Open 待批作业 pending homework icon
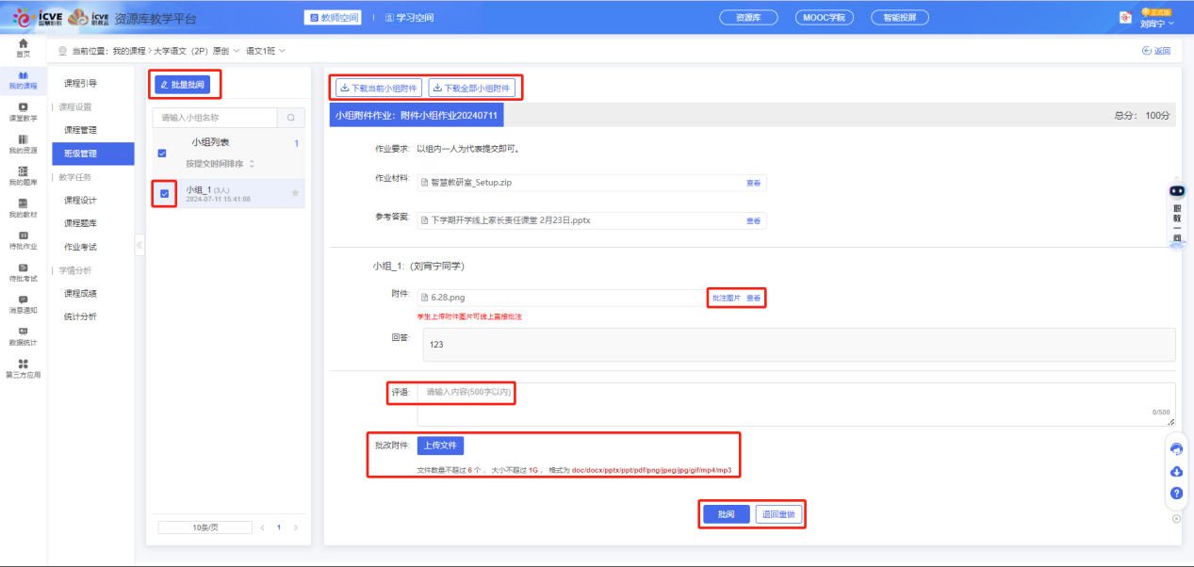The height and width of the screenshot is (567, 1194). pos(23,240)
